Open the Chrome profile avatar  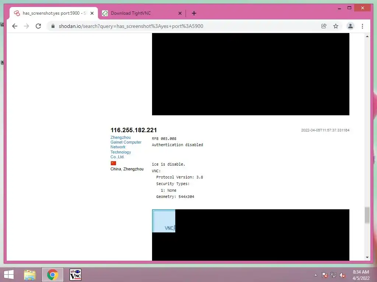pos(350,26)
